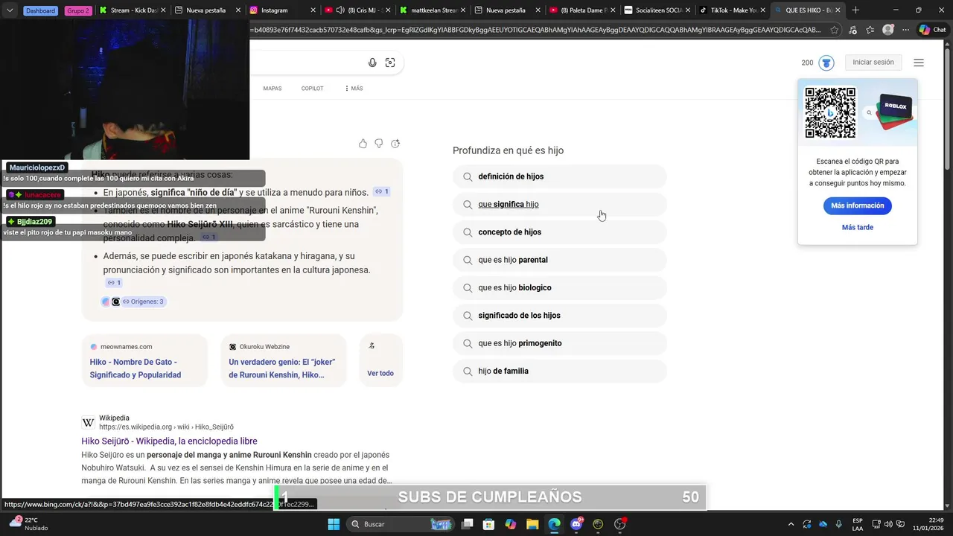This screenshot has height=536, width=953.
Task: Launch Copilot from the taskbar
Action: [511, 524]
